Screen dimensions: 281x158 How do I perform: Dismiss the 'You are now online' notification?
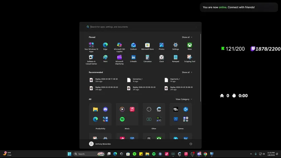tap(239, 7)
